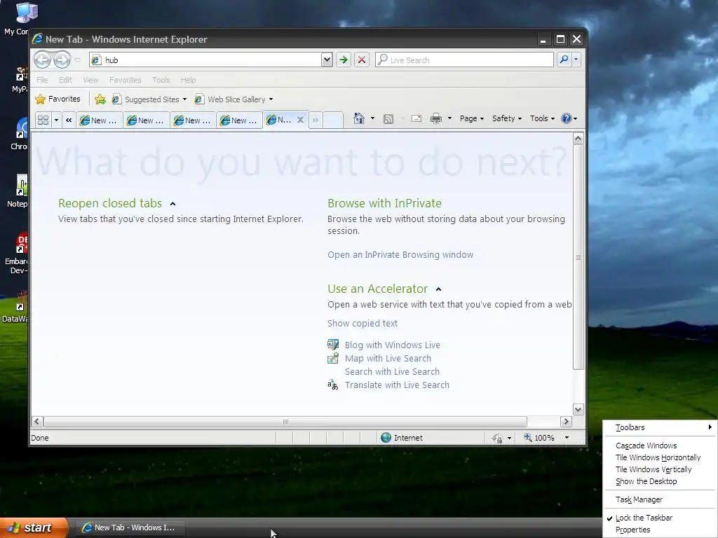Click Show copied text link
The width and height of the screenshot is (718, 538).
[363, 323]
